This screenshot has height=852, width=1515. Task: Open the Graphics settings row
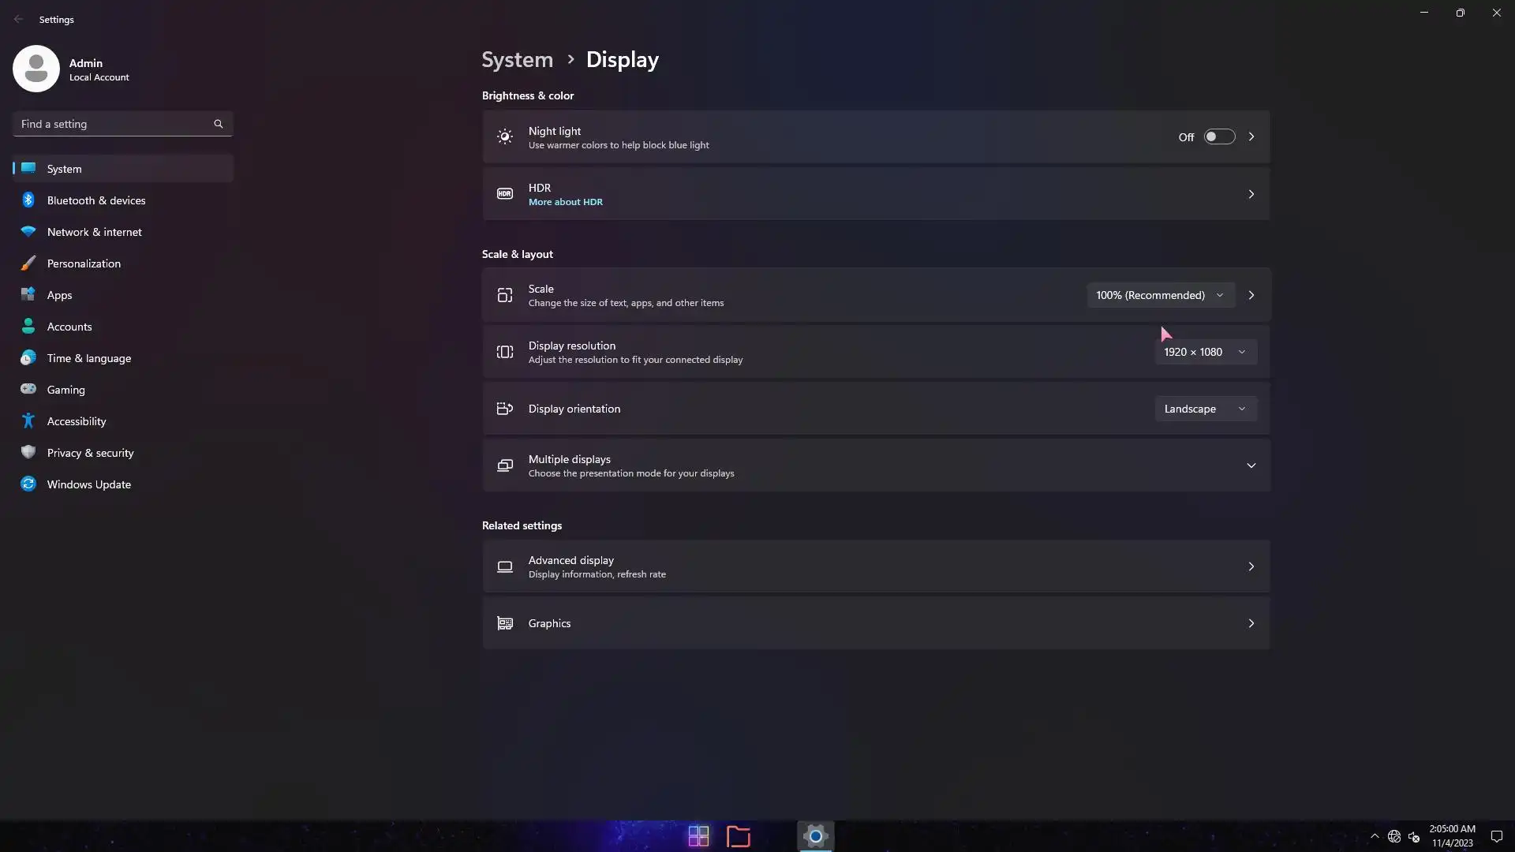tap(875, 623)
